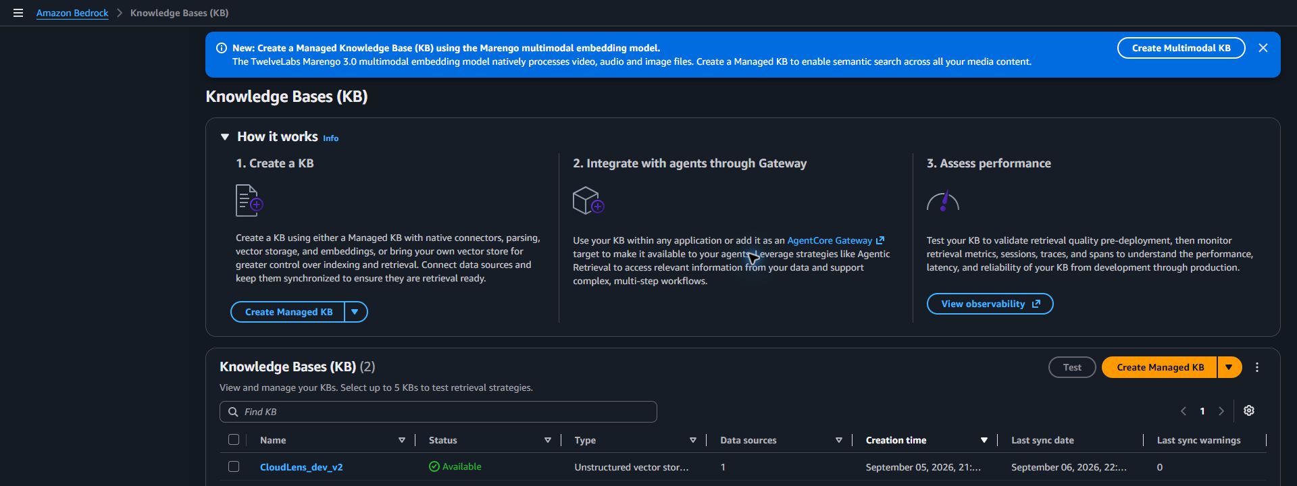Open the Data sources column filter arrow
The image size is (1297, 486).
pyautogui.click(x=838, y=440)
